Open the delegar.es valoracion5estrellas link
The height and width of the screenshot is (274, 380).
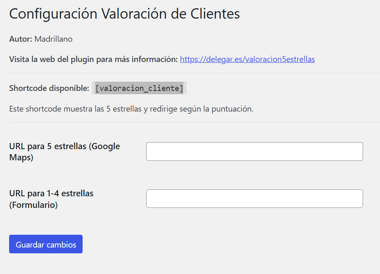(x=247, y=59)
